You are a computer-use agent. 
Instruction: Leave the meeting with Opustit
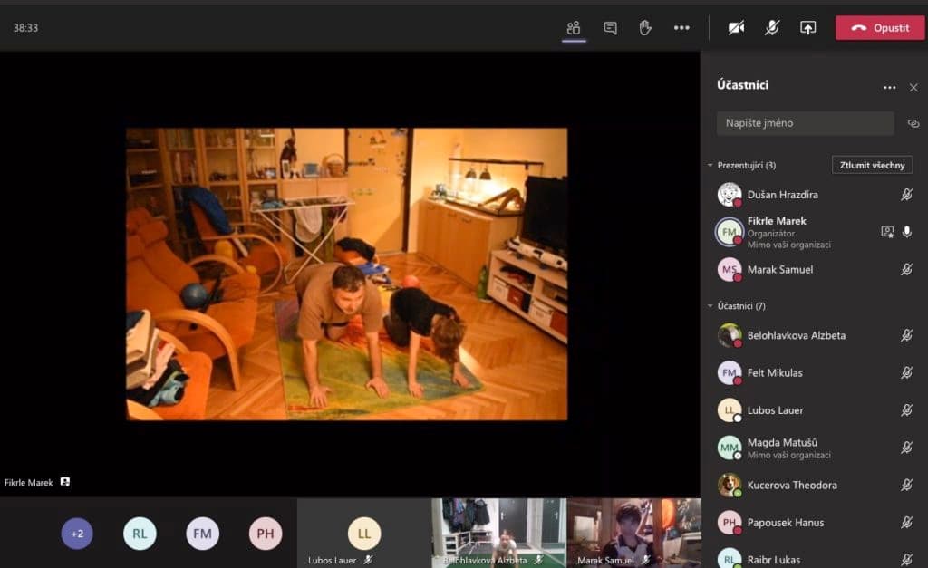[x=879, y=28]
